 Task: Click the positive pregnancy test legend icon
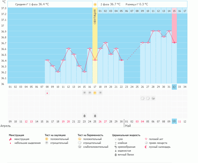pos(80,139)
